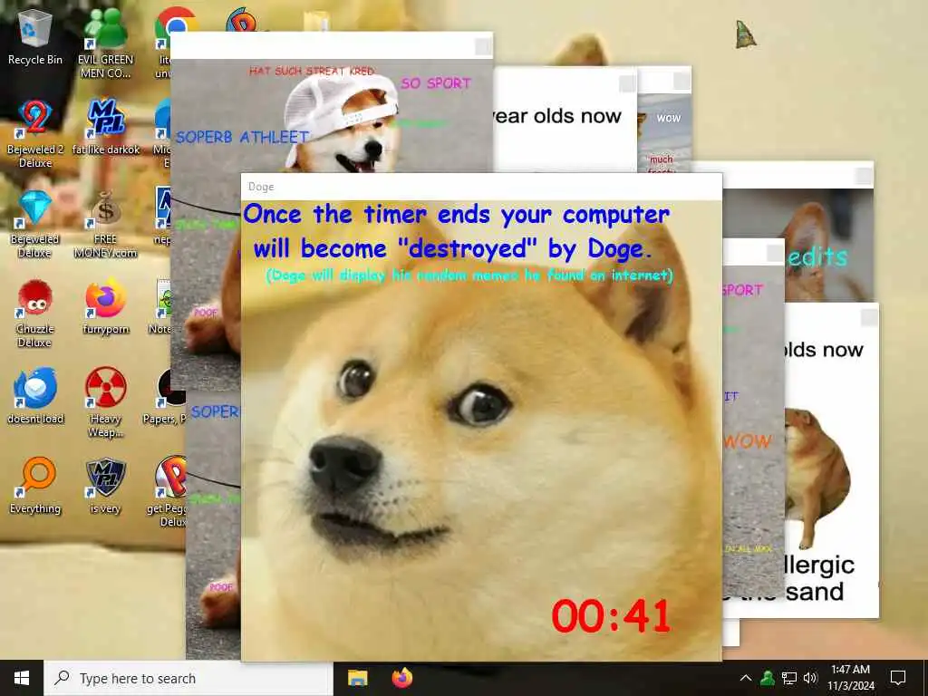Open the Windows Start menu
The image size is (928, 696).
point(22,678)
